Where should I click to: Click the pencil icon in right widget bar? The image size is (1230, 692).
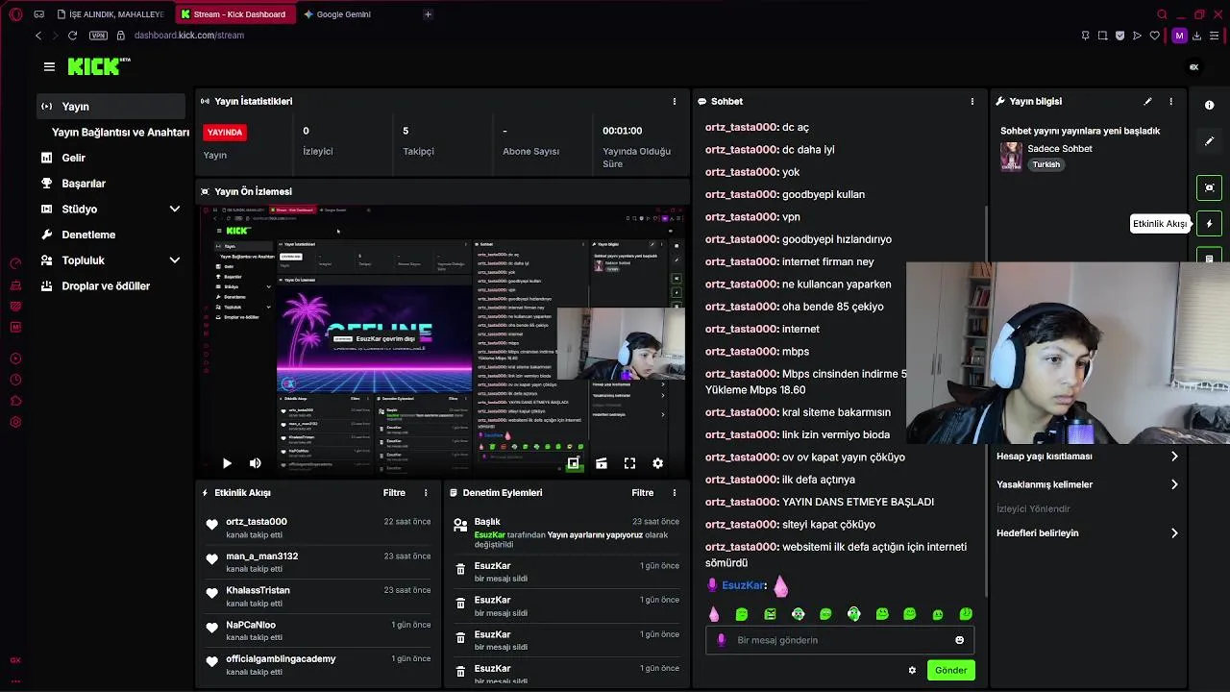pos(1209,141)
